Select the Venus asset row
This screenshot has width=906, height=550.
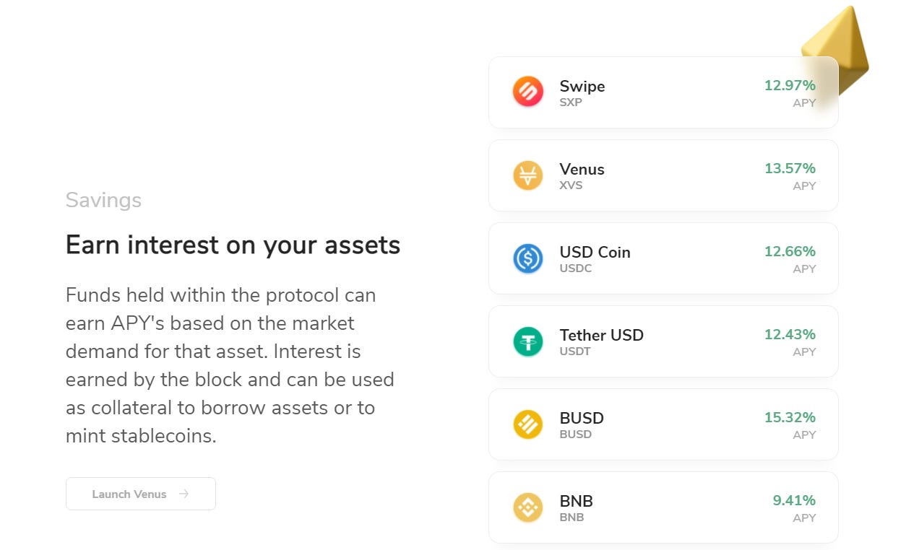click(663, 175)
